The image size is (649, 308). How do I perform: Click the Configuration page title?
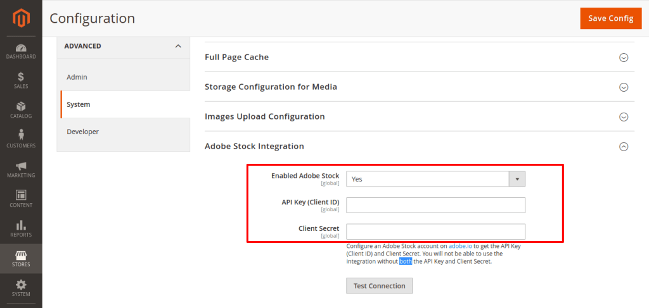point(93,18)
